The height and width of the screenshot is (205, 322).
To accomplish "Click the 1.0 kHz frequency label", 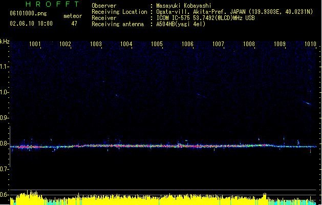I will click(x=4, y=92).
